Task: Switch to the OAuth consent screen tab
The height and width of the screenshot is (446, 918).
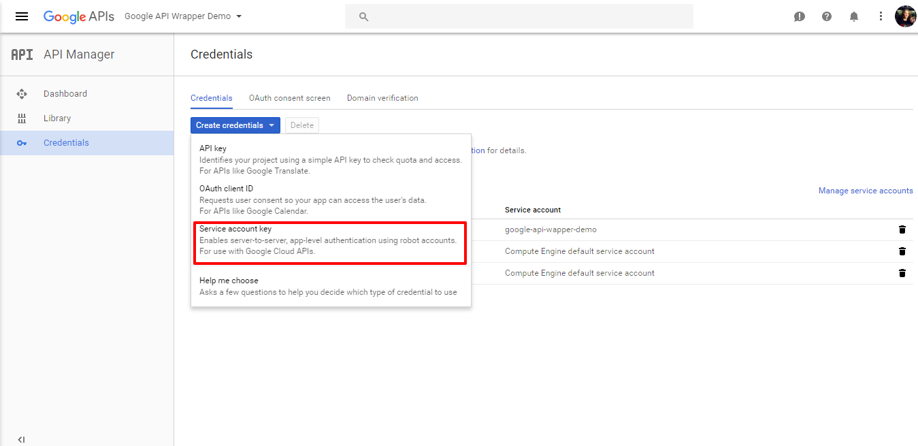Action: click(x=290, y=98)
